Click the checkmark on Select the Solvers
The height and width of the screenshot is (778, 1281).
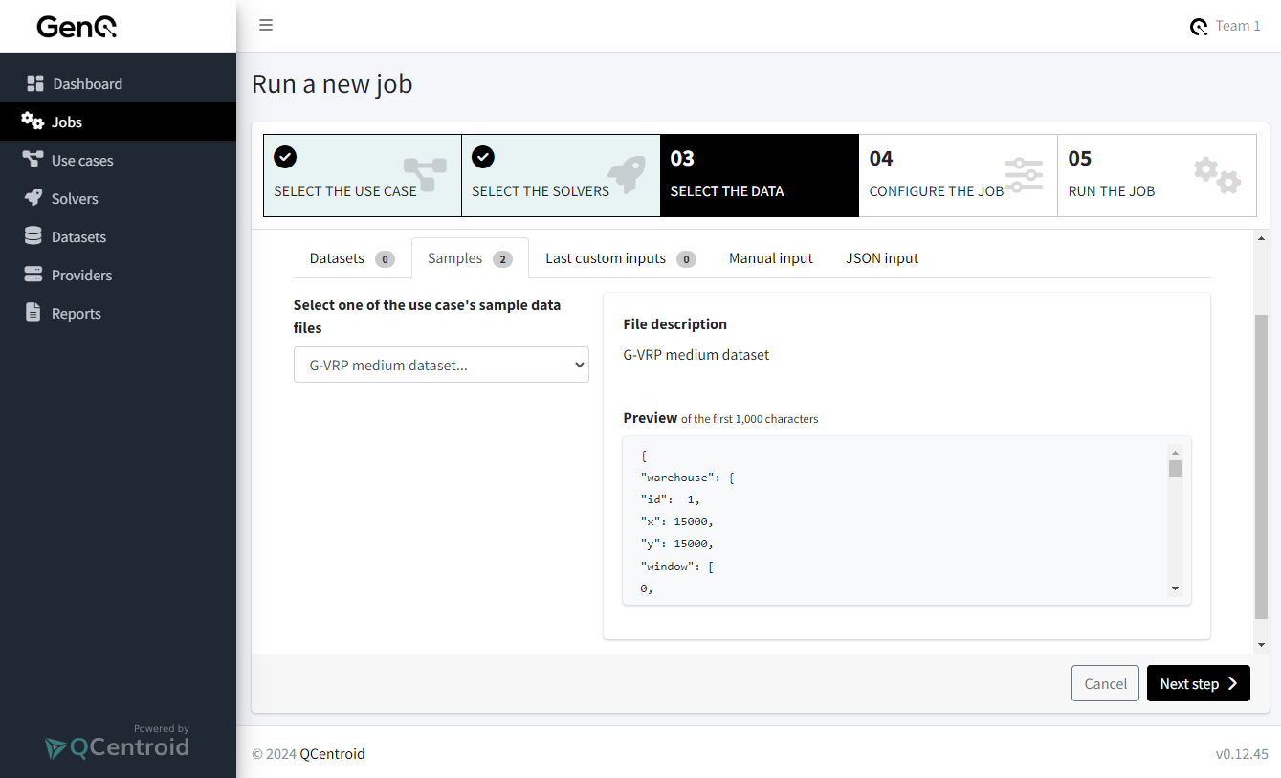(x=483, y=157)
